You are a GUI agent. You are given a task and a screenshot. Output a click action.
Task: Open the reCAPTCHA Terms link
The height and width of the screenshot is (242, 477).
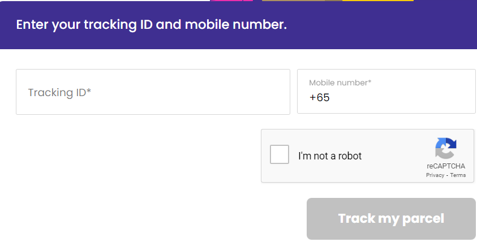458,175
